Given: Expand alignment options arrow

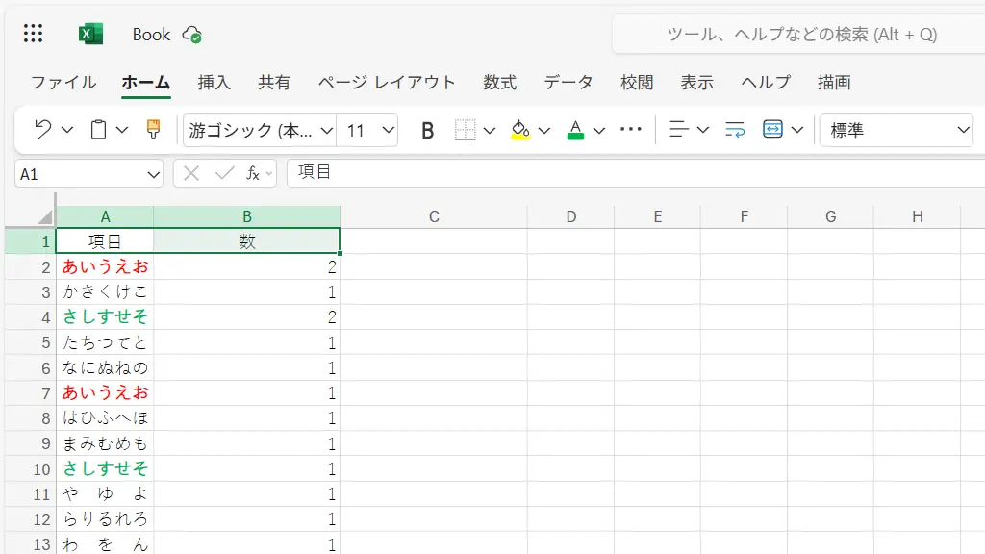Looking at the screenshot, I should click(703, 130).
